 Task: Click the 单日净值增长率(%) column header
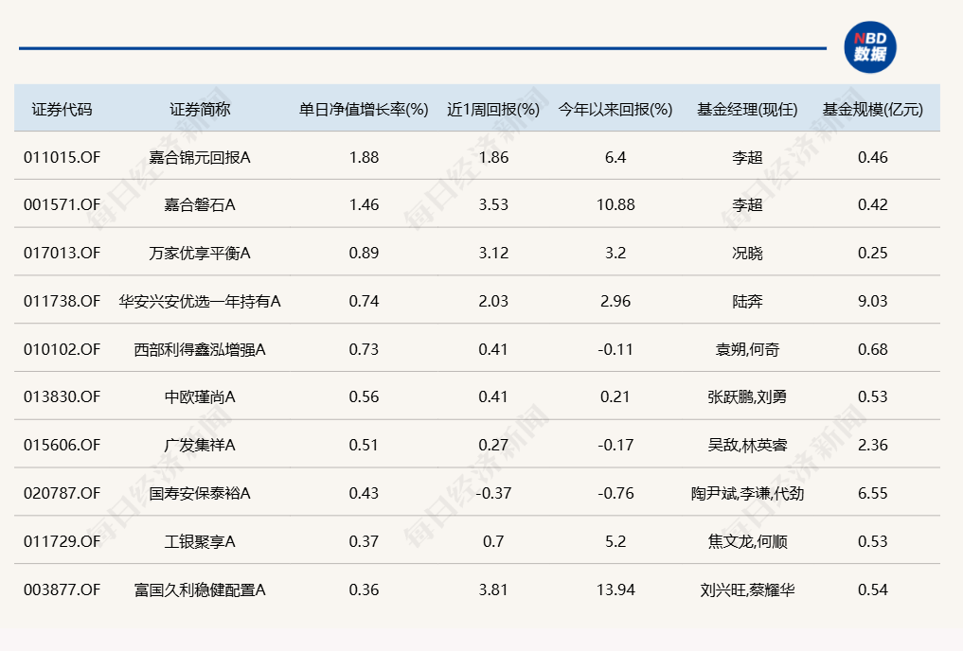pos(364,109)
